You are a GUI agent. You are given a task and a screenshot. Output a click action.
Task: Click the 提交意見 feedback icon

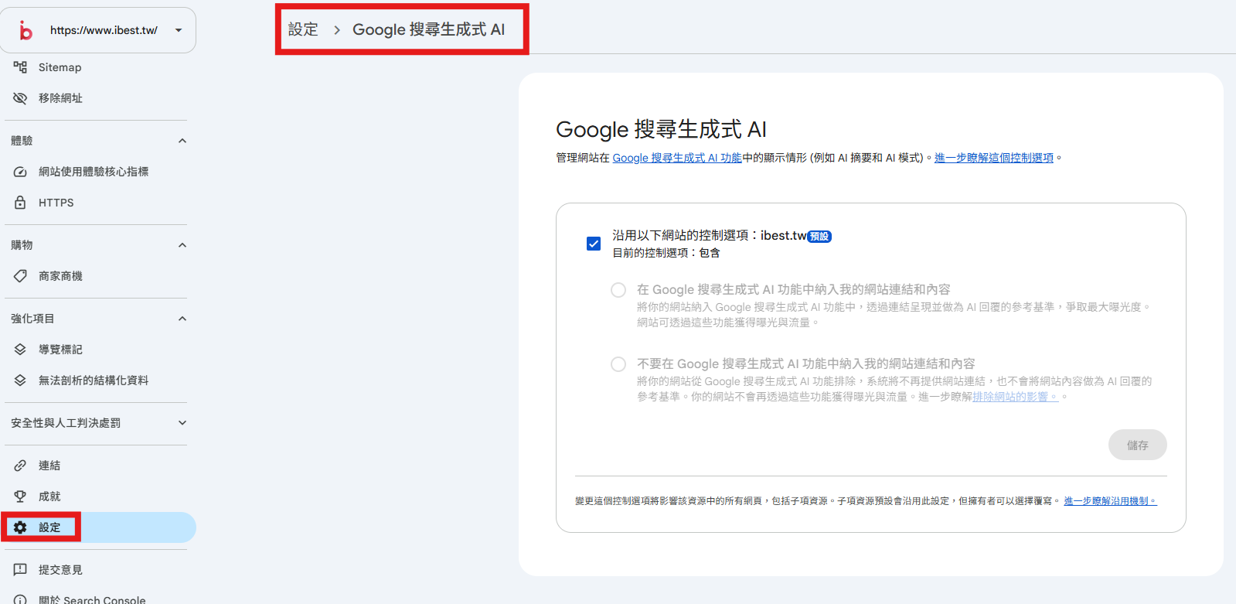[x=20, y=570]
